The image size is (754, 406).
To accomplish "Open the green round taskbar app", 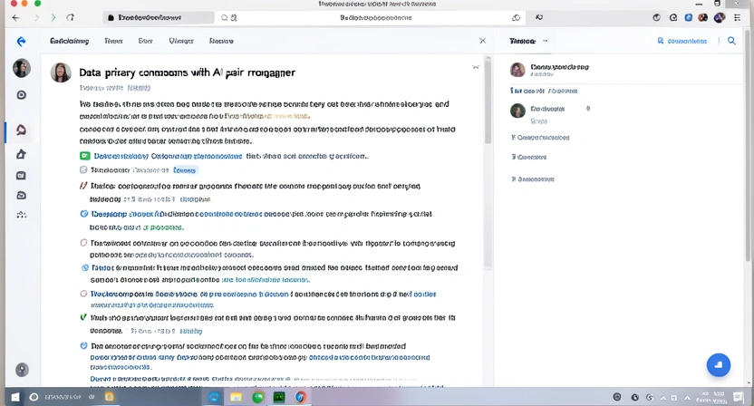I will [258, 397].
